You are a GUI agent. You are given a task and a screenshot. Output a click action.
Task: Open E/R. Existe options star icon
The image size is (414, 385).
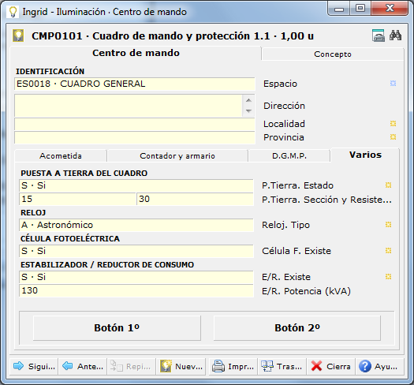[388, 277]
